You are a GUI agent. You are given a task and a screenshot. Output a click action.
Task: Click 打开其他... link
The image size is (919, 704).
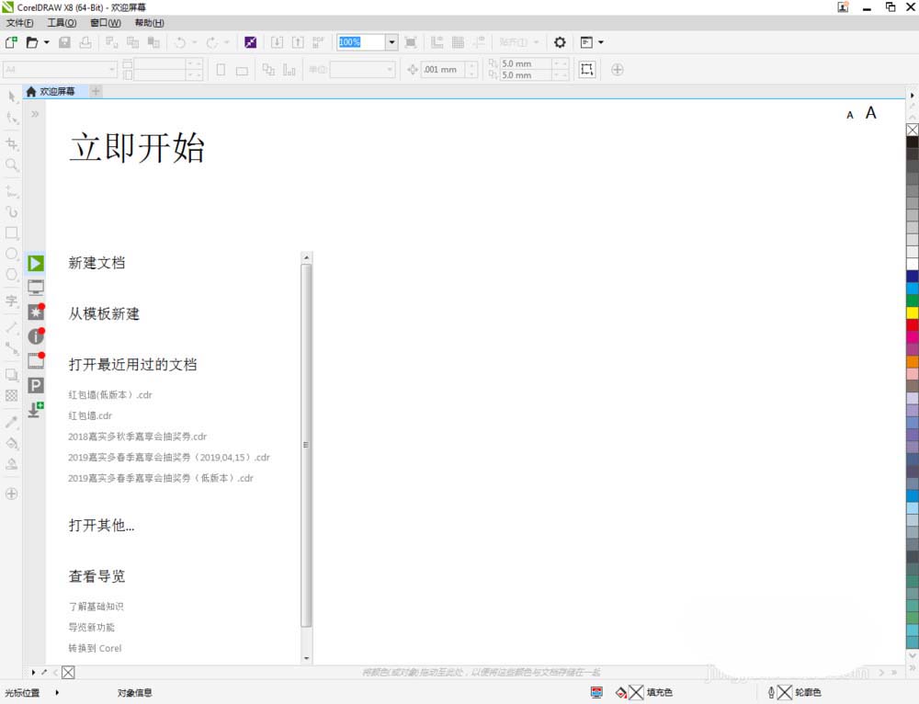tap(101, 525)
